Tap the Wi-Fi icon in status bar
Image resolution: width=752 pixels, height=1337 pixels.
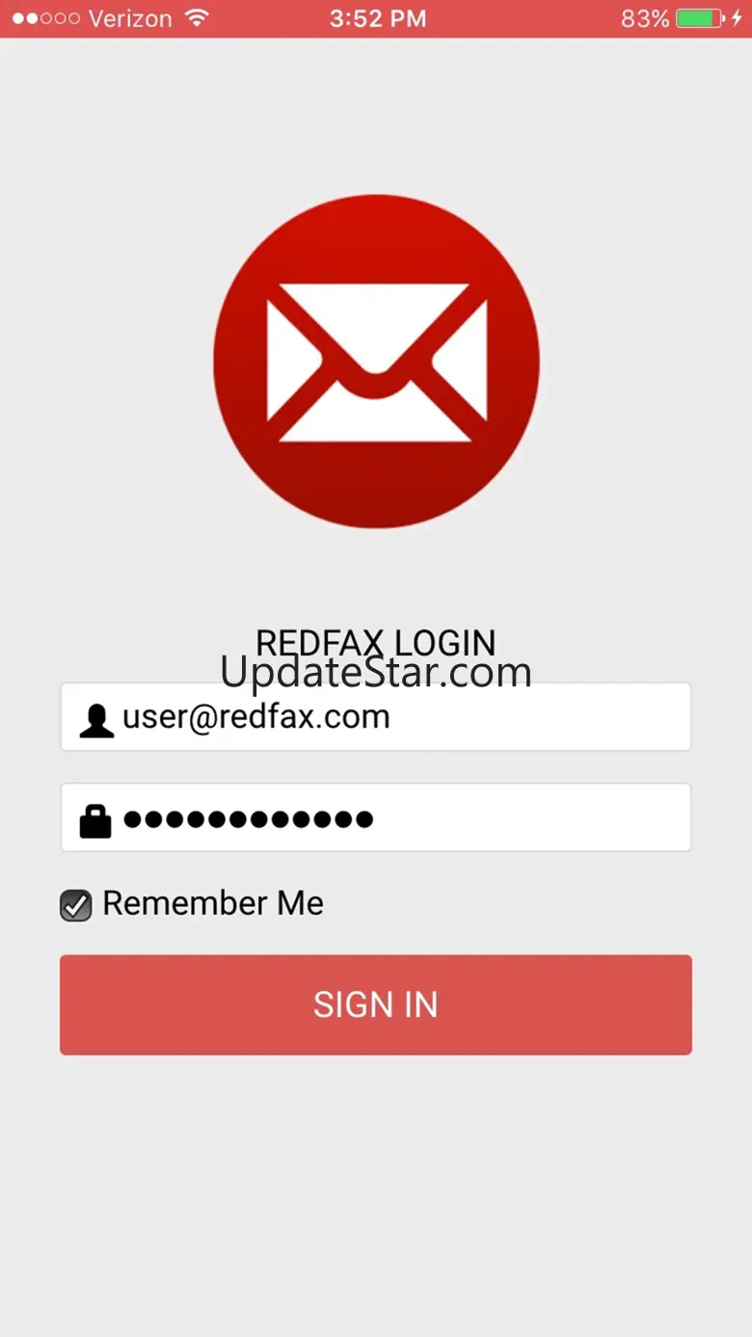tap(197, 17)
